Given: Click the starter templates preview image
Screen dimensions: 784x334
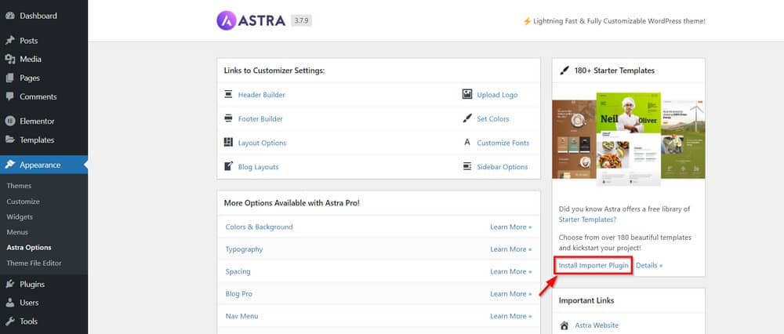Looking at the screenshot, I should pos(629,139).
